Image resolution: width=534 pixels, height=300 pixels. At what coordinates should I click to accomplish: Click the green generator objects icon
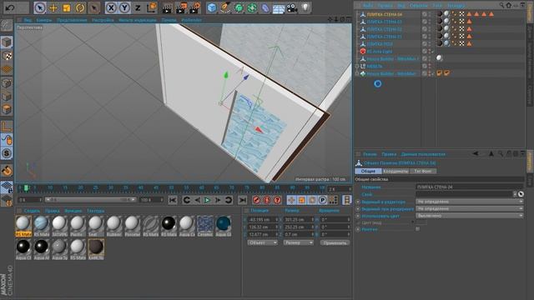point(239,7)
